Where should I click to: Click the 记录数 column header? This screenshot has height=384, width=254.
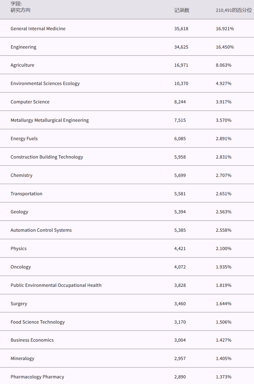[182, 10]
